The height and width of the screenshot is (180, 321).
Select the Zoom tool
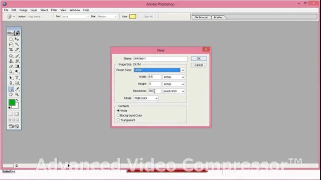[17, 94]
